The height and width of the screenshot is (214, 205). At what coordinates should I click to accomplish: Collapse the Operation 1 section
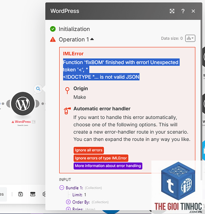coord(92,39)
